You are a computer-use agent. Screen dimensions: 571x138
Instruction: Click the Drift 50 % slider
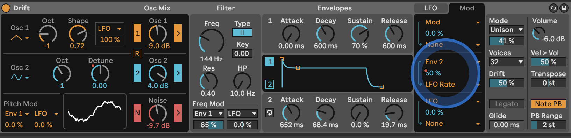tap(506, 83)
